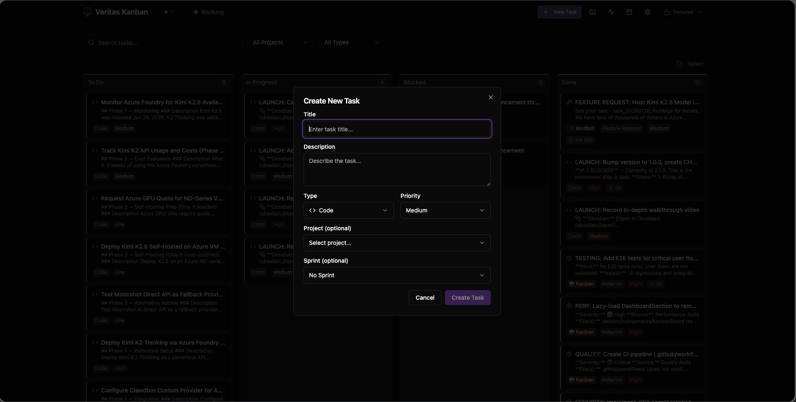Focus the task Title input field

click(397, 129)
